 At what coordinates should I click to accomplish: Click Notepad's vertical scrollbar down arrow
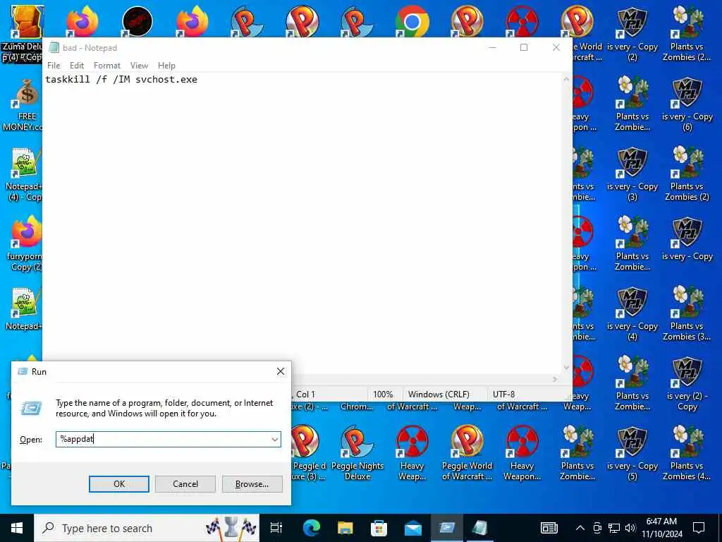(566, 368)
